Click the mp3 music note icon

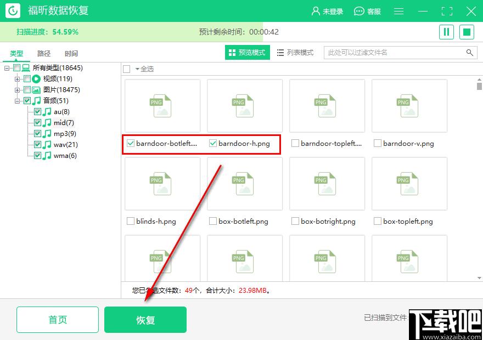click(47, 134)
